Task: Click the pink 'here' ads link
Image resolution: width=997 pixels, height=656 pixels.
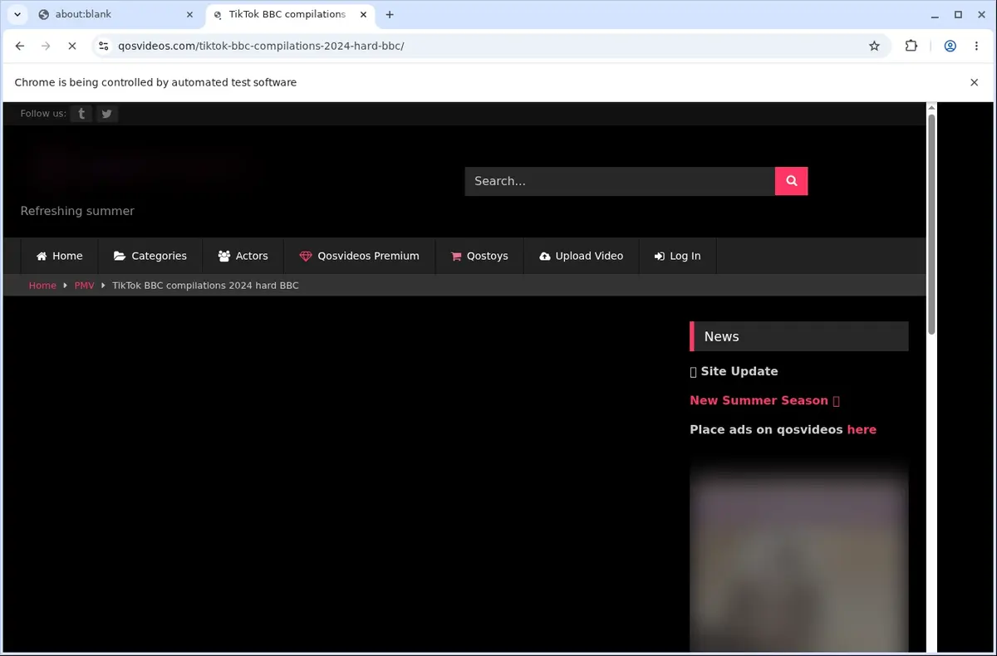Action: click(862, 429)
